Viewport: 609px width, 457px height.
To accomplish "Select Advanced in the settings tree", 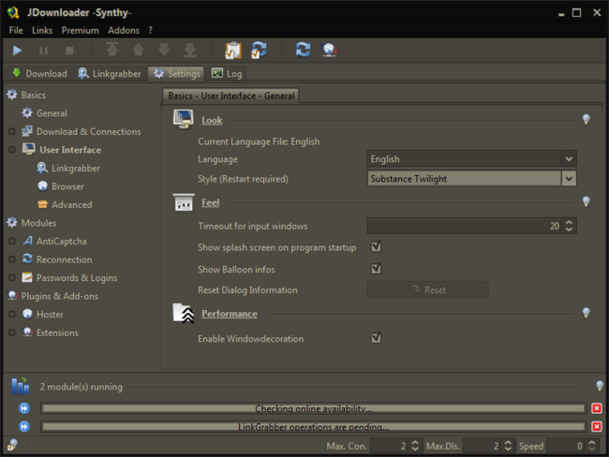I will pyautogui.click(x=72, y=205).
